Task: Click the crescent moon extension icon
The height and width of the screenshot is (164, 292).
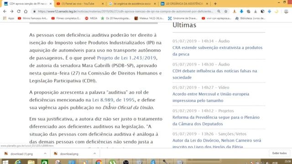Action: click(276, 11)
